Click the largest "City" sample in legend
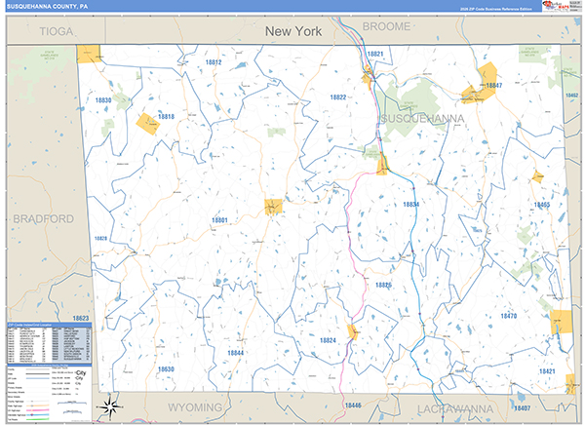The image size is (585, 425). coord(81,372)
